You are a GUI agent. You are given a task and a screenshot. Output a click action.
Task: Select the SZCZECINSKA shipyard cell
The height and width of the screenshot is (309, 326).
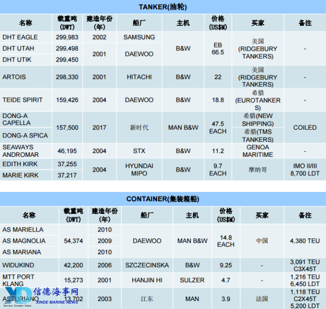pos(147,265)
